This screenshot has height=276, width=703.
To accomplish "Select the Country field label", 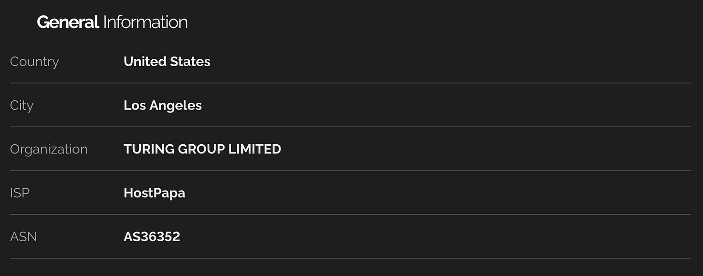I will pyautogui.click(x=34, y=62).
